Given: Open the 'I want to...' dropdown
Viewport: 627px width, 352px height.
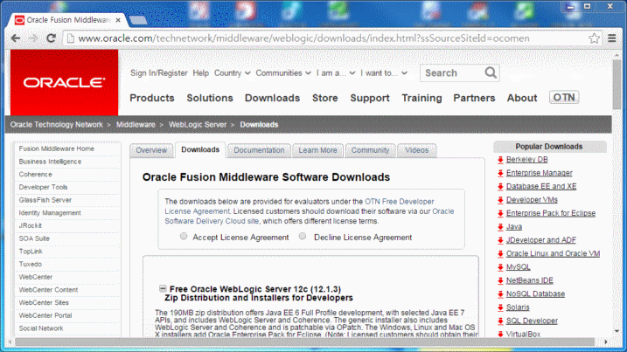Looking at the screenshot, I should tap(384, 73).
